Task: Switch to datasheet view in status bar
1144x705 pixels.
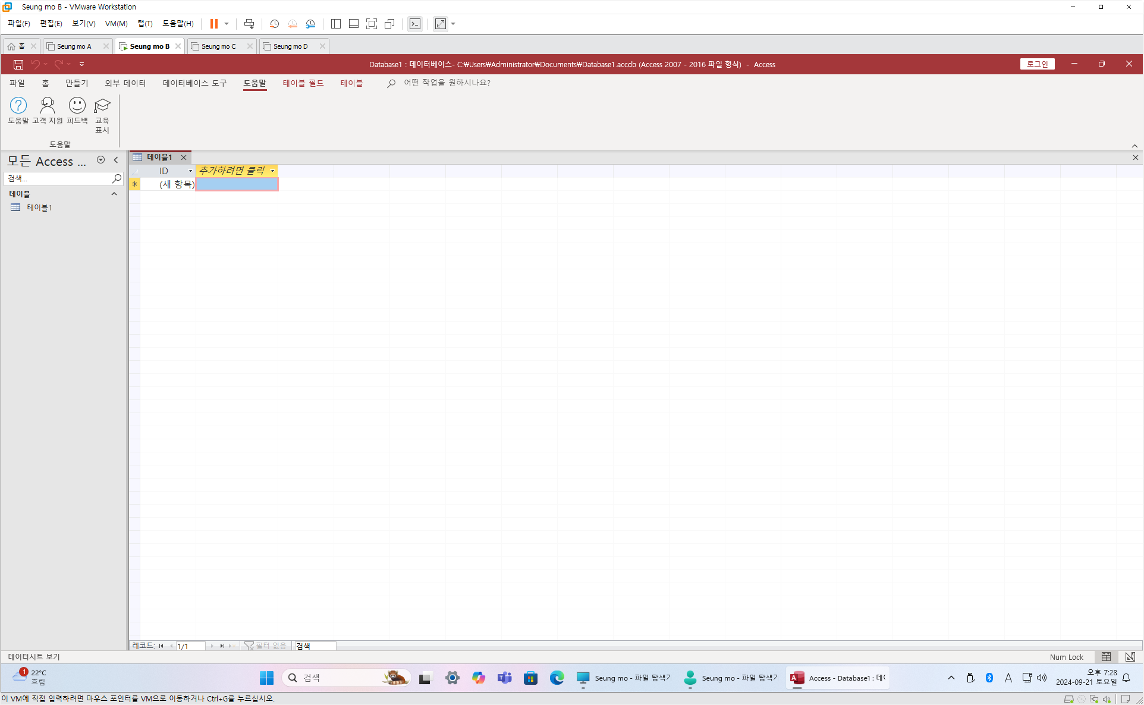Action: click(x=1106, y=657)
